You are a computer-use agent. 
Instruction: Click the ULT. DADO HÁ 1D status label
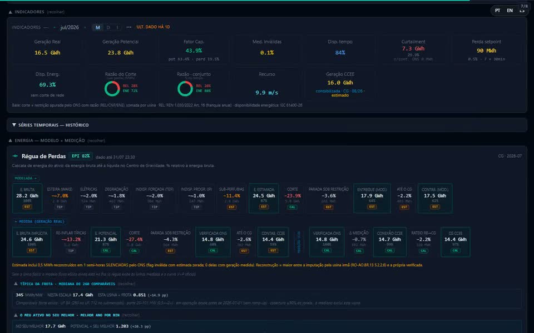(154, 27)
